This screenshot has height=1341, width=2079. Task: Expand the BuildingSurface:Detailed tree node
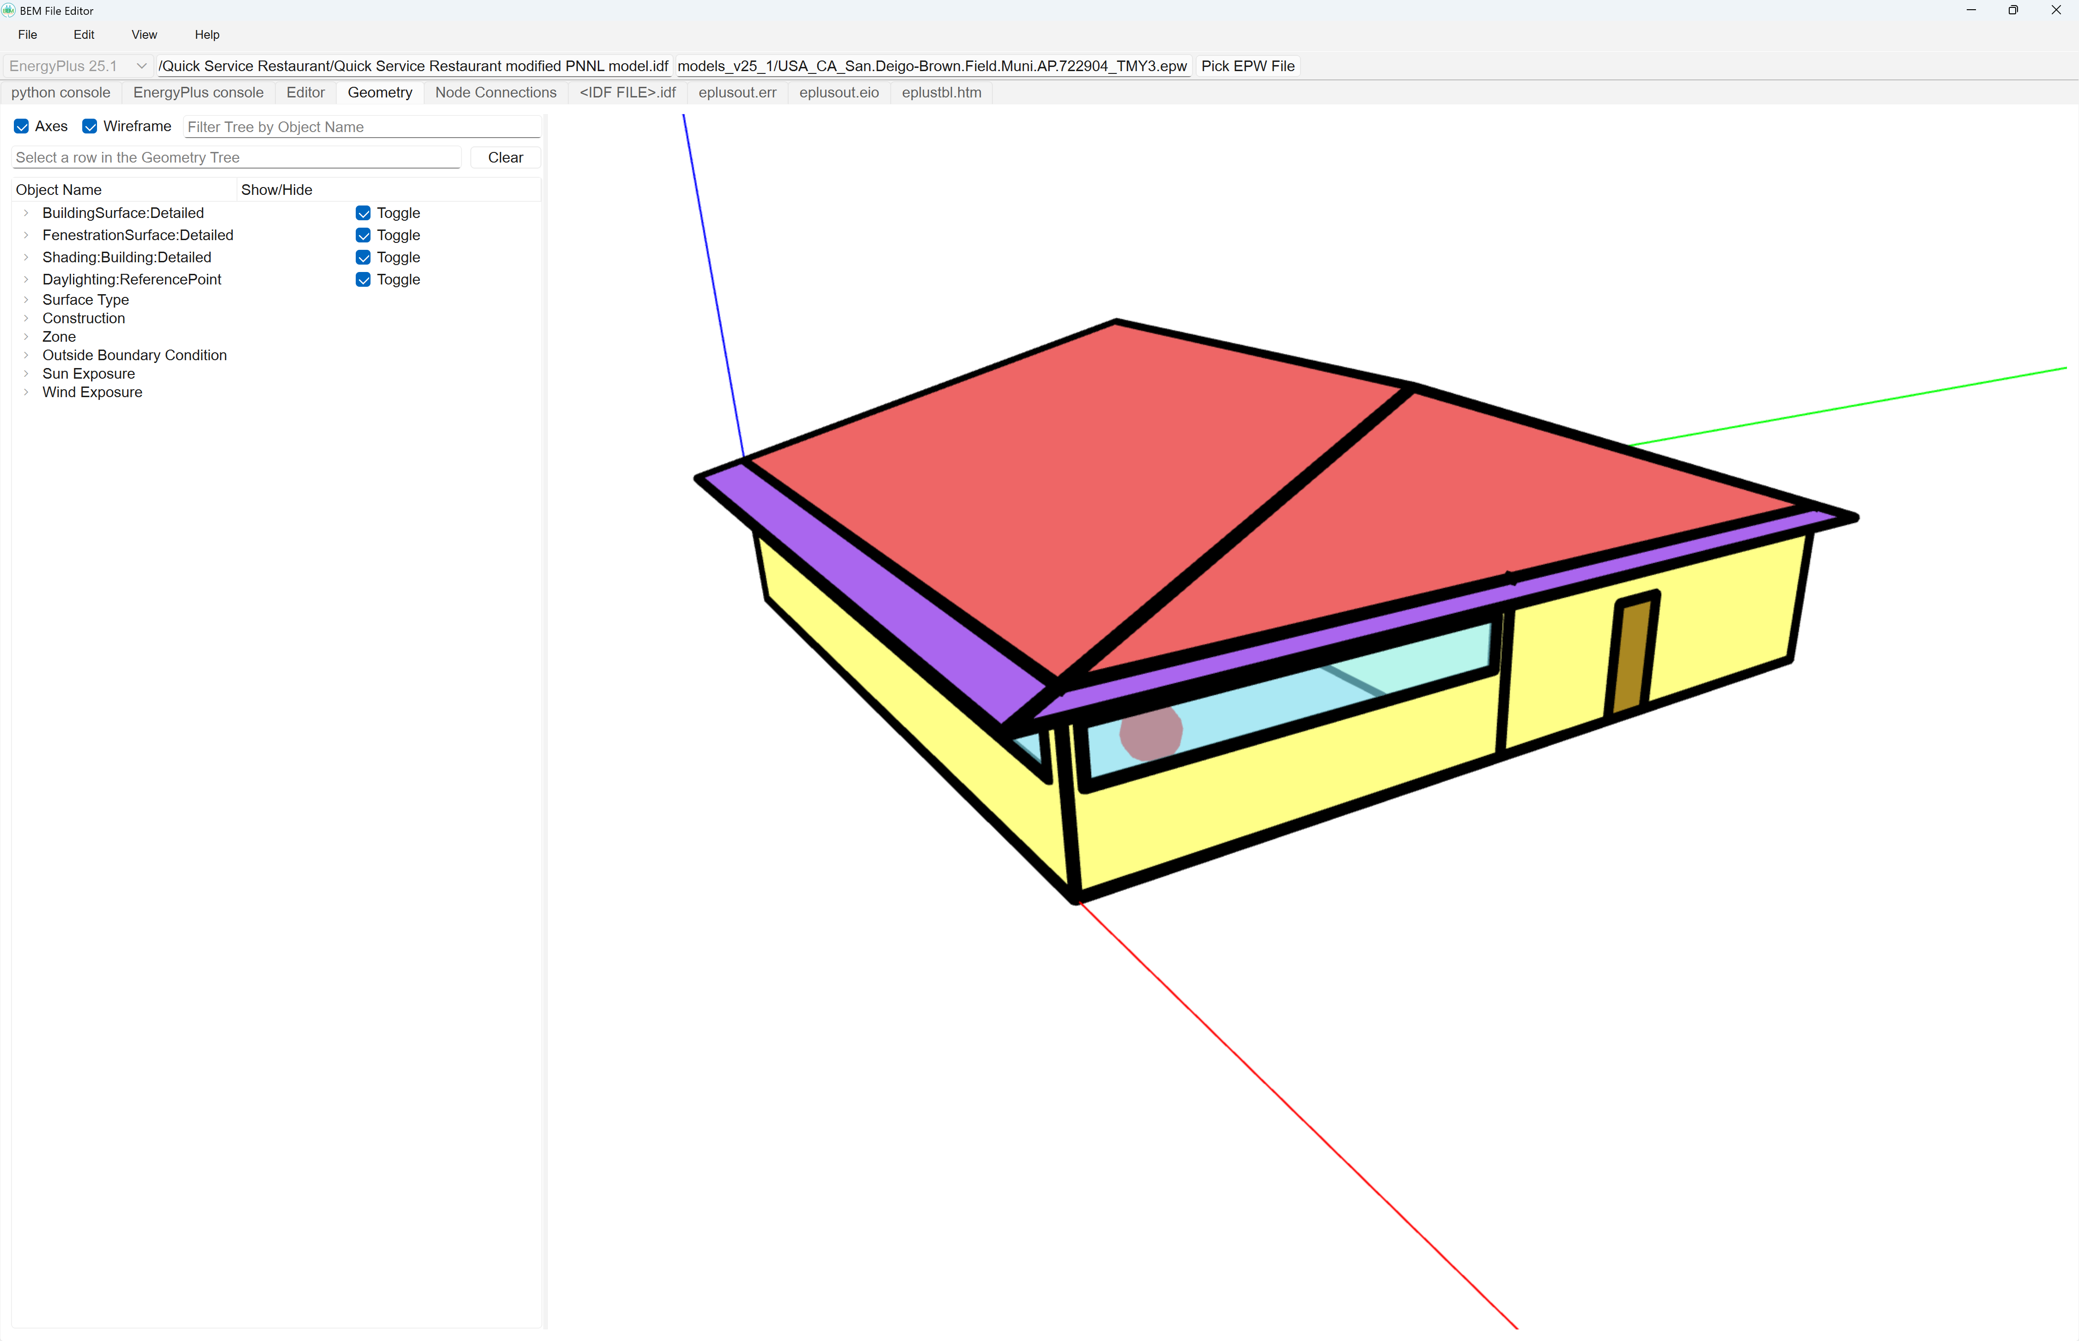[26, 213]
